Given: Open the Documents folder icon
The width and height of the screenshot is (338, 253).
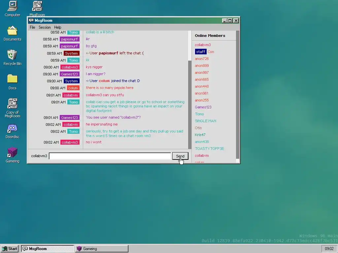Looking at the screenshot, I should pos(12,33).
